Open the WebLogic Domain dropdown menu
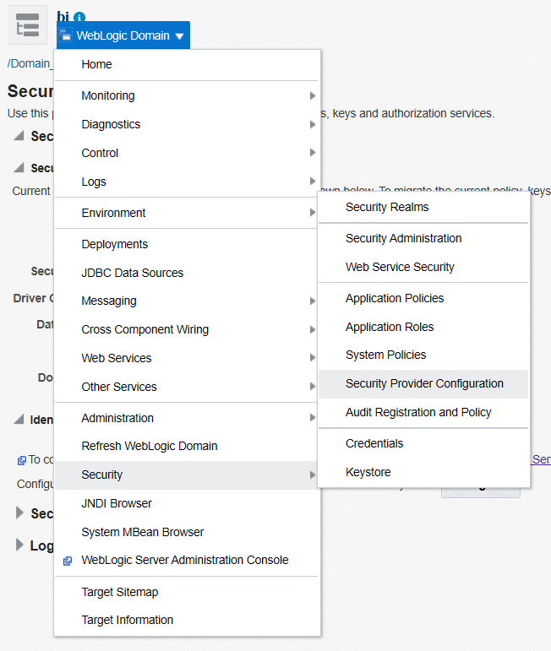This screenshot has width=551, height=651. click(x=125, y=35)
